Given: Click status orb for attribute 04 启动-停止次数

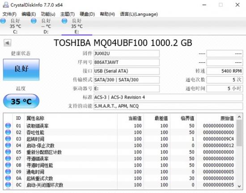Looking at the screenshot, I should tap(8, 145).
